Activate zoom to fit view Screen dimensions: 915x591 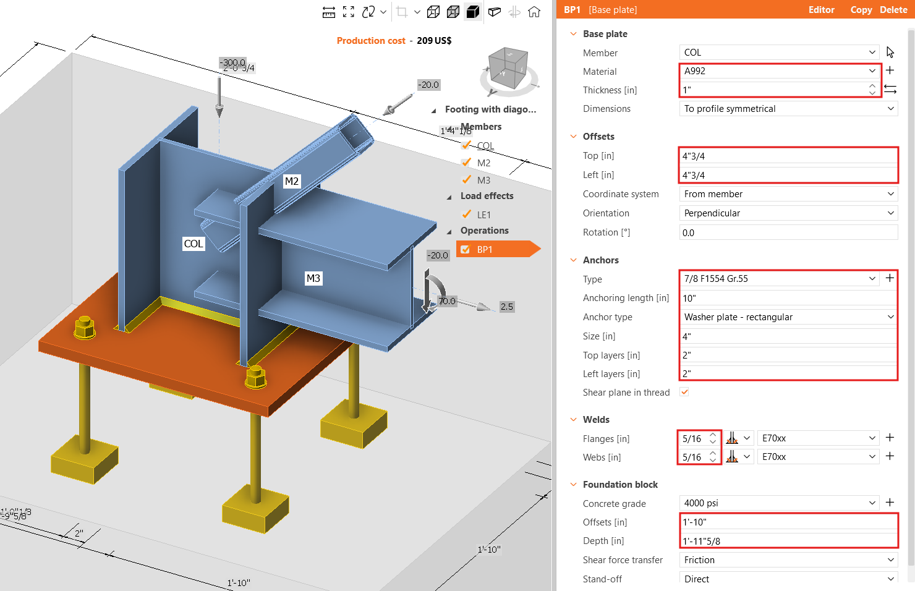click(x=348, y=11)
